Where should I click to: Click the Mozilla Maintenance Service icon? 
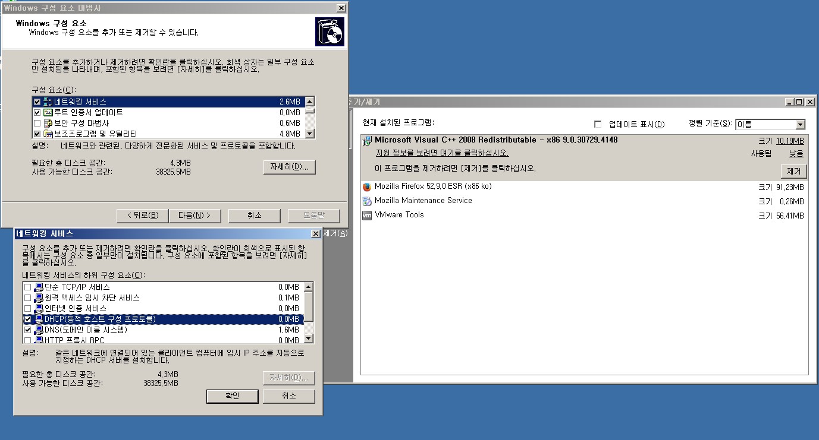coord(367,201)
